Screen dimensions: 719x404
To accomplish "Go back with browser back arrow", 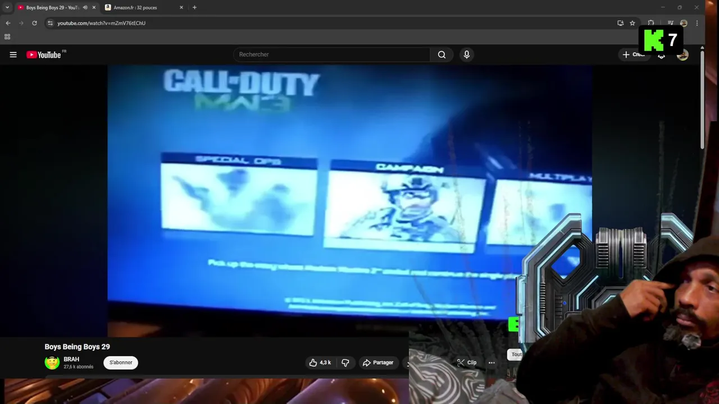I will (8, 23).
